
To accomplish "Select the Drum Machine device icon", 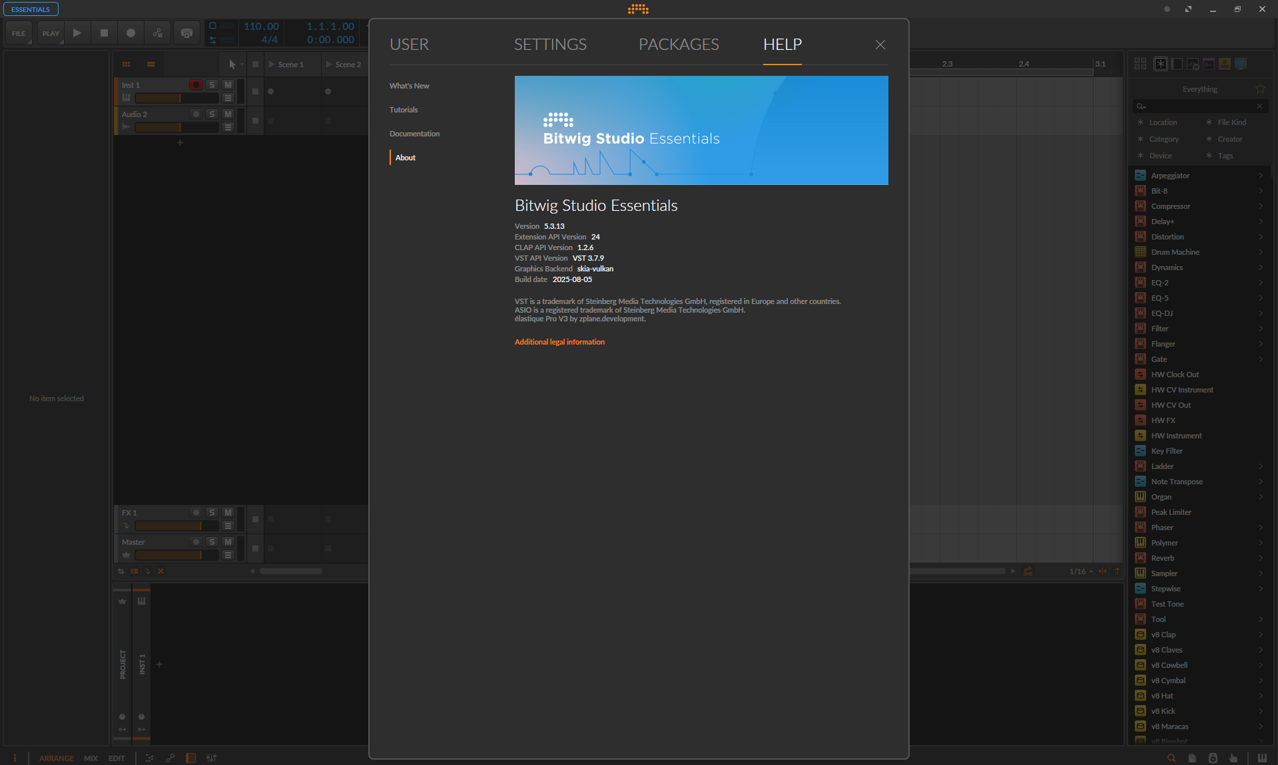I will pos(1140,251).
